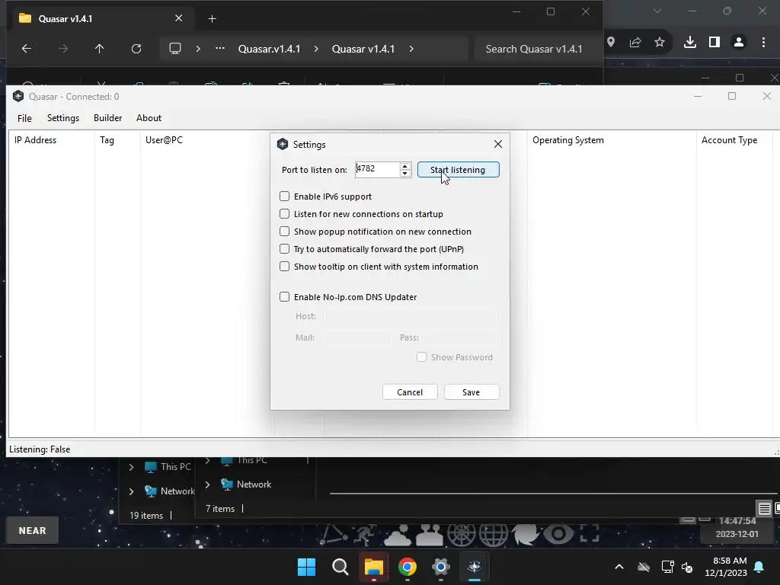Screen dimensions: 780x585
Task: Refresh the File Explorer folder
Action: tap(136, 49)
